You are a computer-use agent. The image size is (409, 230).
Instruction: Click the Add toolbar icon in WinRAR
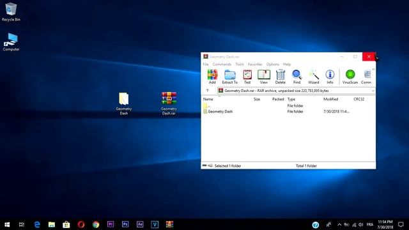click(212, 77)
